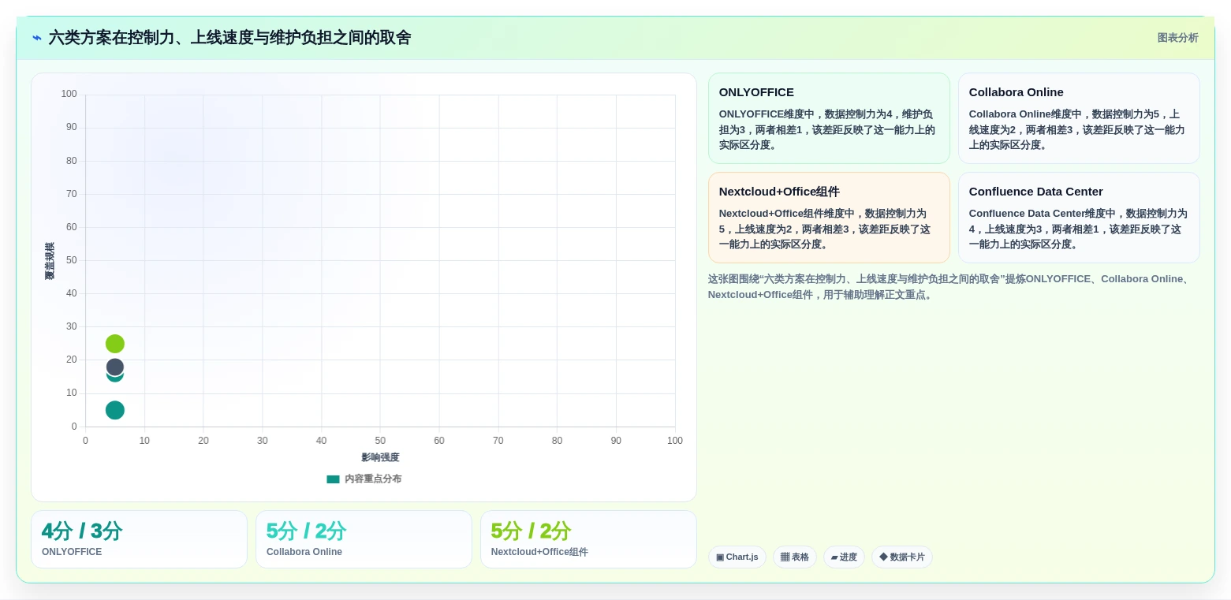Click the 进度 bar icon

pyautogui.click(x=834, y=557)
